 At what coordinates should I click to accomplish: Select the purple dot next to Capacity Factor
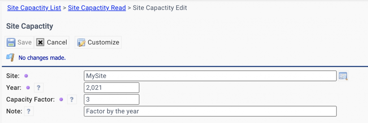point(61,100)
